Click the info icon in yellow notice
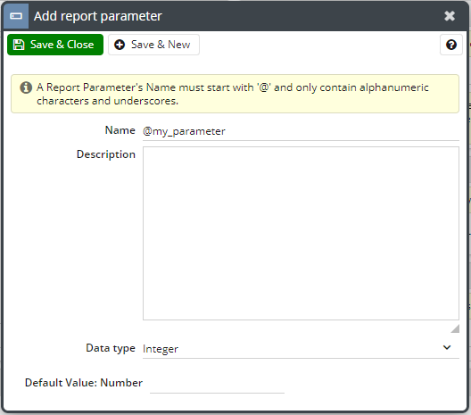This screenshot has height=415, width=471. pyautogui.click(x=26, y=87)
